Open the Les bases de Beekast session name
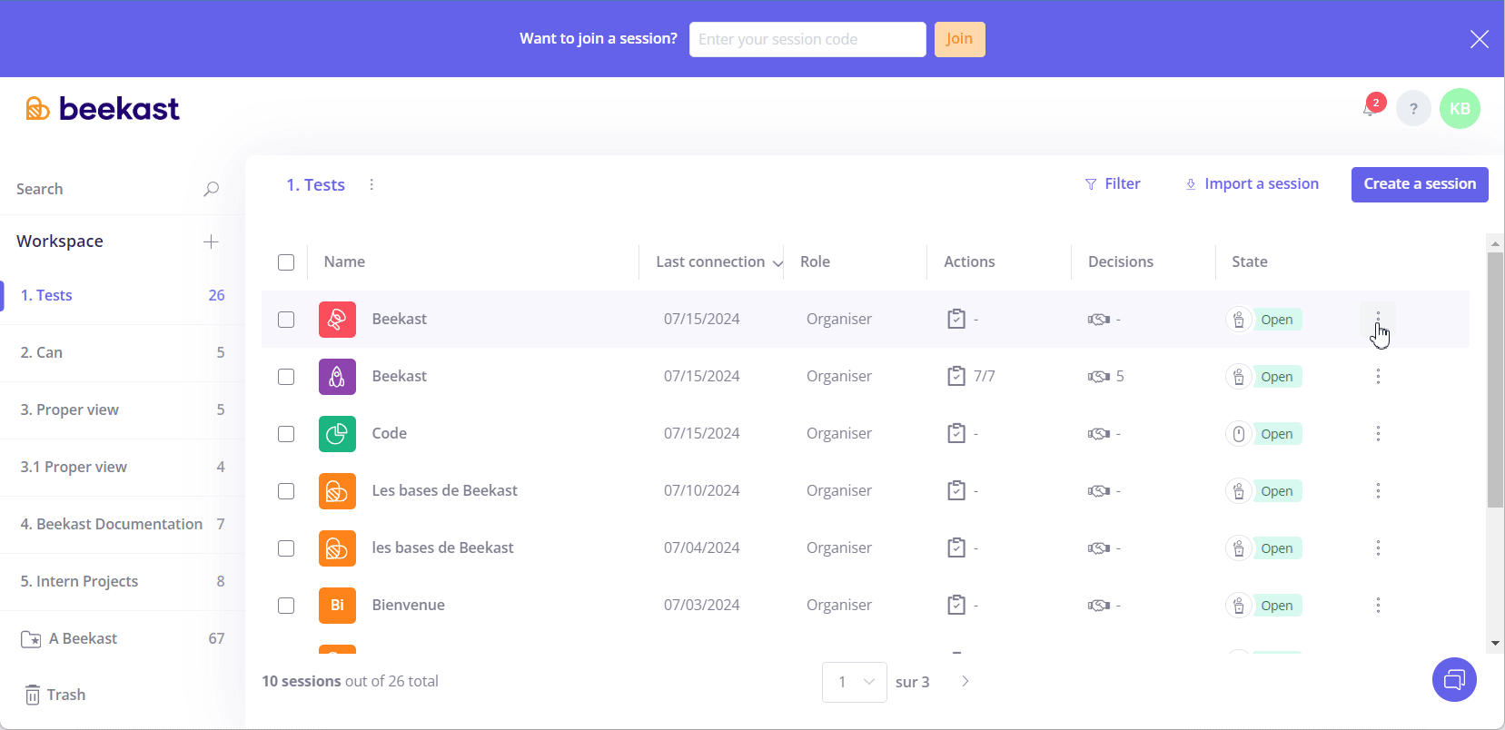The image size is (1505, 730). tap(445, 491)
